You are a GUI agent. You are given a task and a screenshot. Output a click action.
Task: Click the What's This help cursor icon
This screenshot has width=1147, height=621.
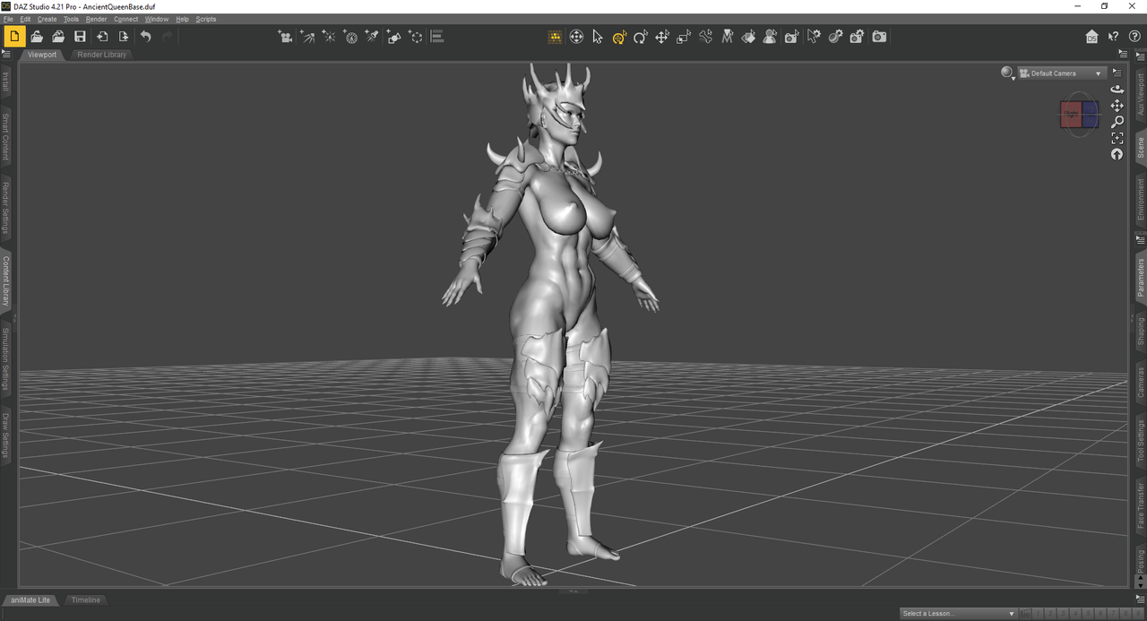(x=1113, y=37)
